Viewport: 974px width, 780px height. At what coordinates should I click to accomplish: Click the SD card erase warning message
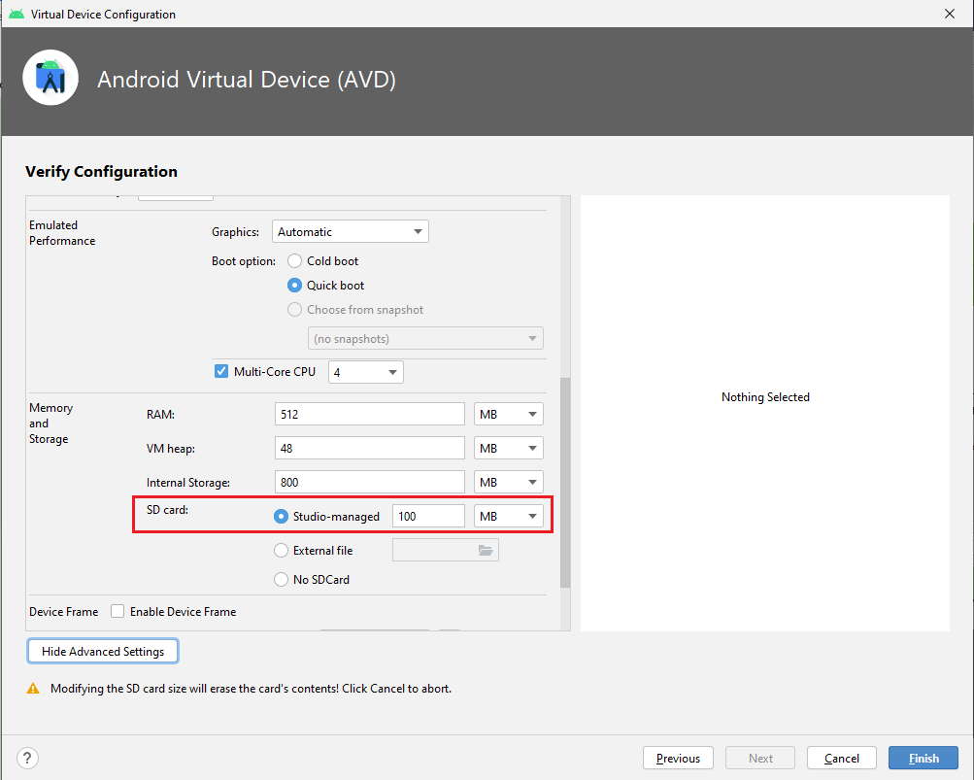pyautogui.click(x=251, y=689)
